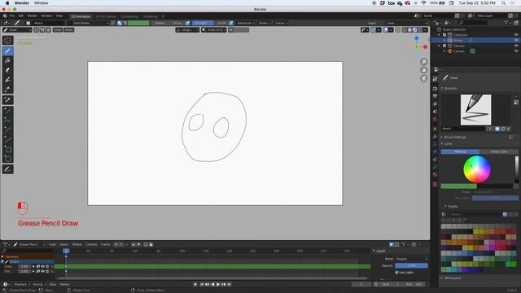521x293 pixels.
Task: Switch to the Rendering workspace tab
Action: pyautogui.click(x=150, y=16)
